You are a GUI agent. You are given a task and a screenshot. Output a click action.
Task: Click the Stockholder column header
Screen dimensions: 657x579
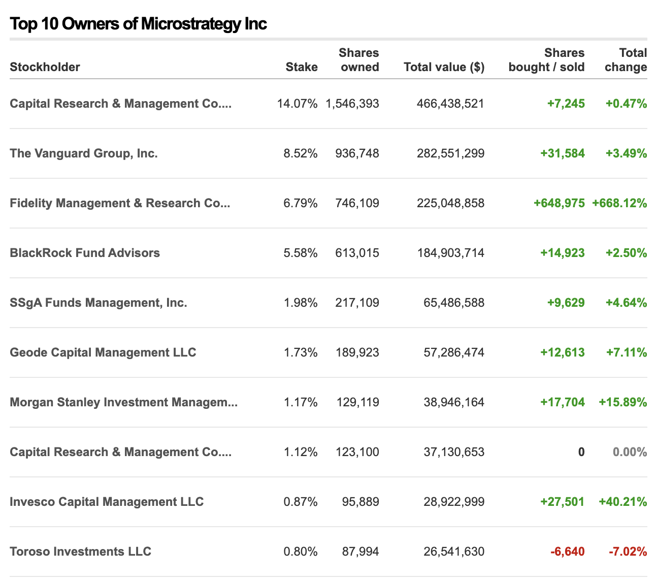click(x=45, y=67)
